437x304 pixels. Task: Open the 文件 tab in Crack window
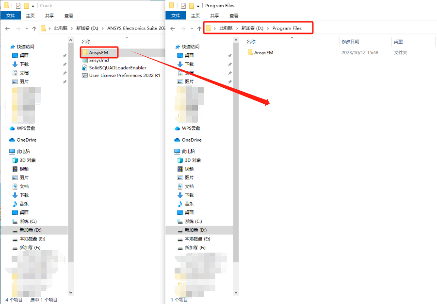(x=11, y=16)
